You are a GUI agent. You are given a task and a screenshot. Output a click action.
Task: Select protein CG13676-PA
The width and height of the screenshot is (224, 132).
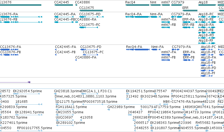[x=9, y=50]
